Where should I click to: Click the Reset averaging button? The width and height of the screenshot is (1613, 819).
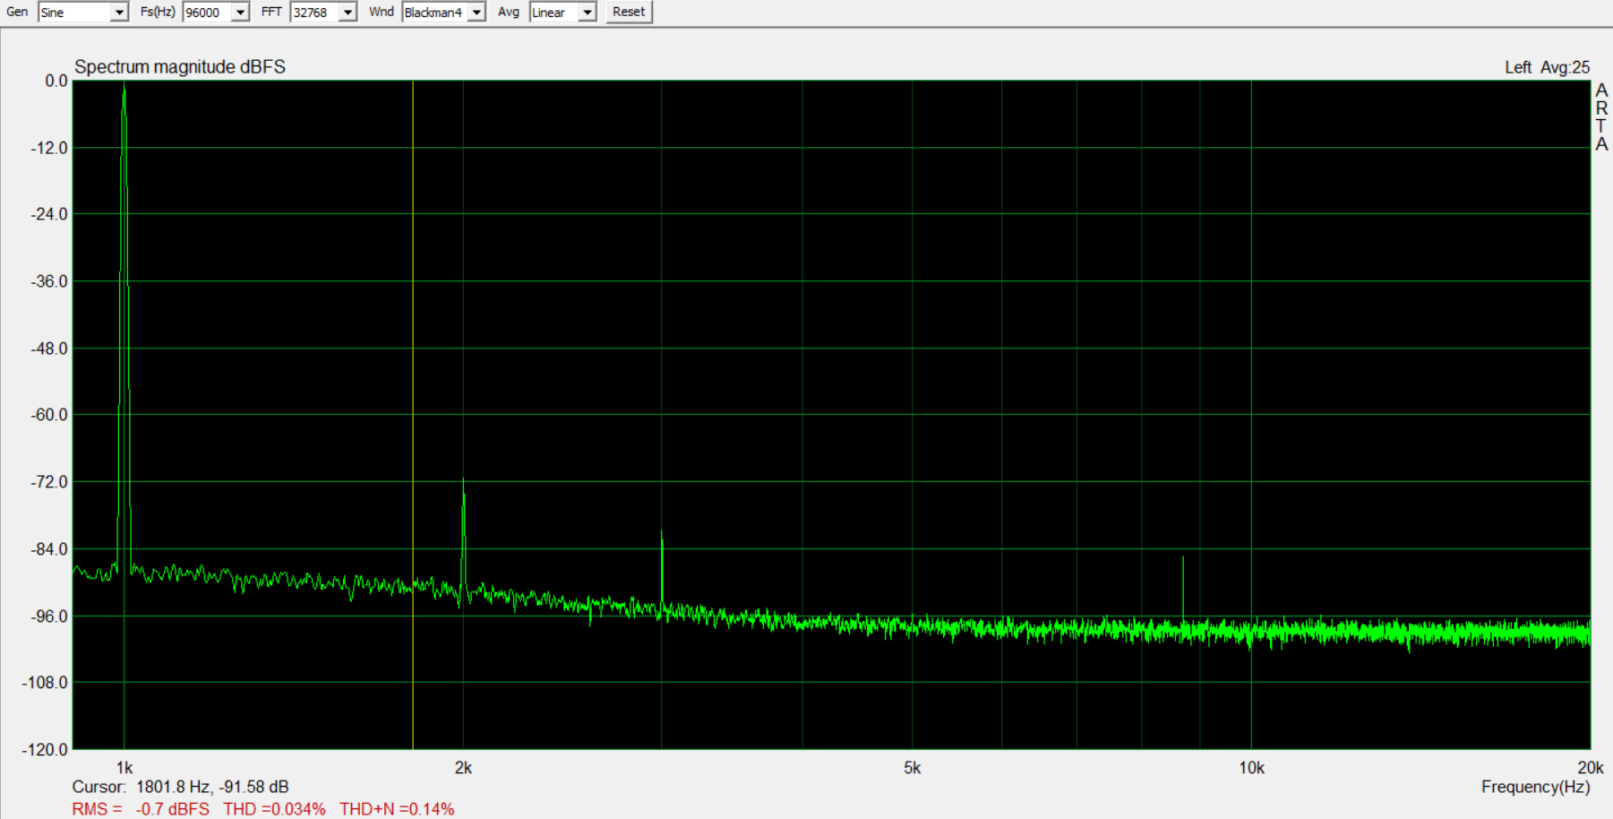pyautogui.click(x=629, y=12)
